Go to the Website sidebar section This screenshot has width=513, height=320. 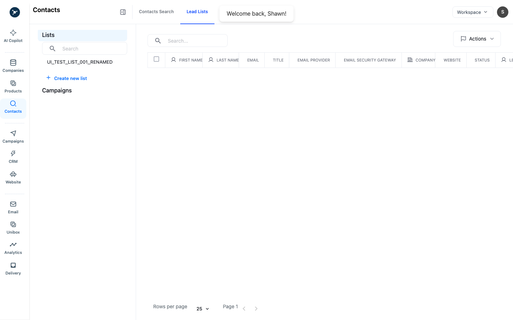pyautogui.click(x=13, y=177)
